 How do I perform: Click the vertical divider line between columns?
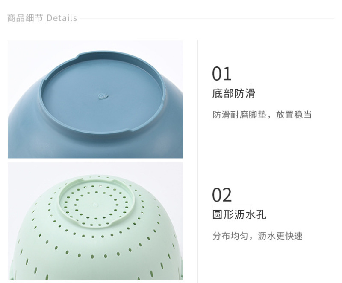198,162
